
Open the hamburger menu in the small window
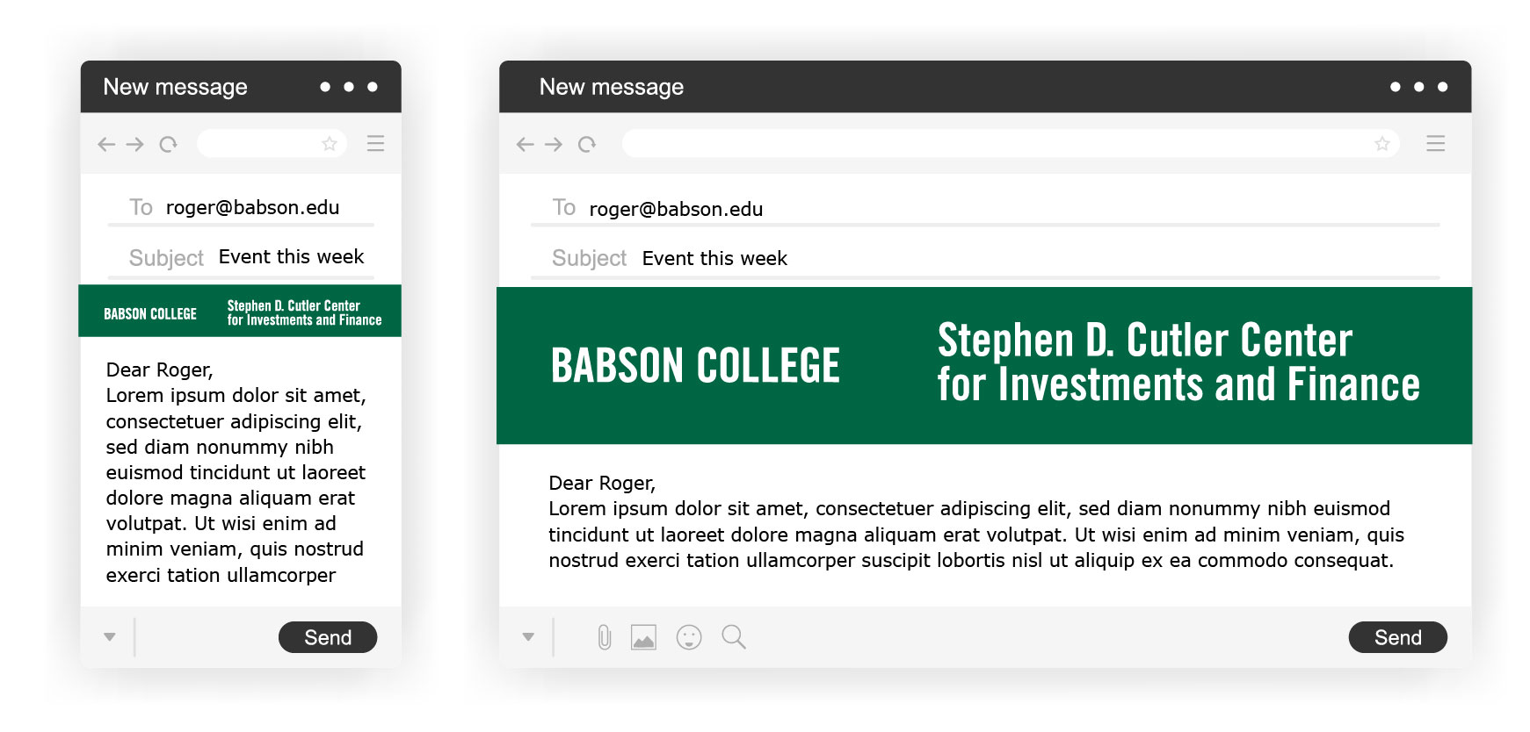(375, 143)
